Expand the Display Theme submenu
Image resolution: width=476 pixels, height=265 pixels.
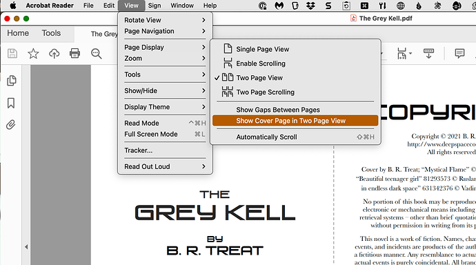165,107
